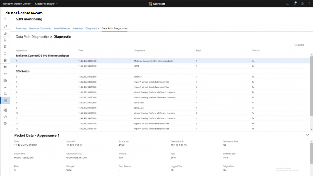This screenshot has height=176, width=313.
Task: Click the Flag value SYN
Action: click(173, 158)
